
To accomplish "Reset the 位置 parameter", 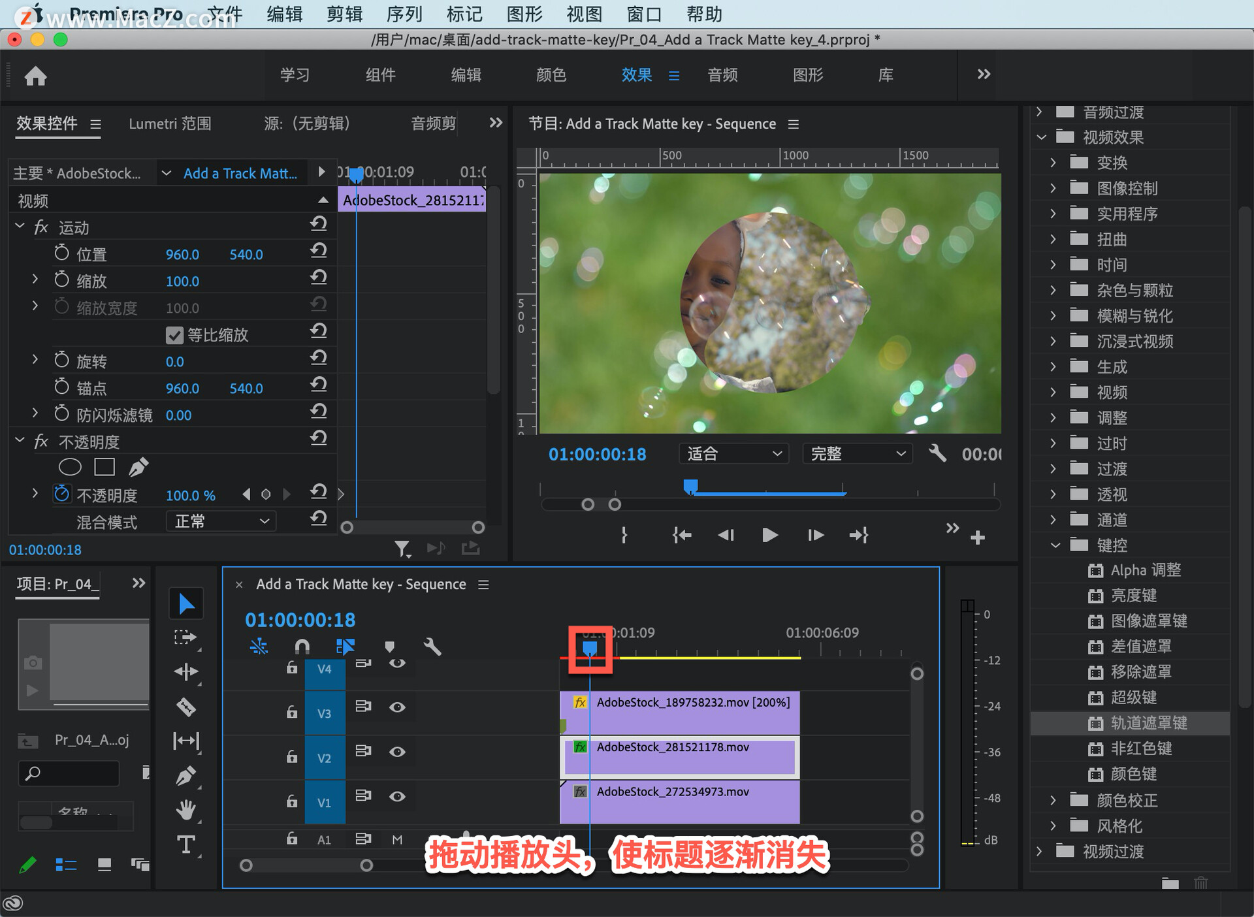I will tap(318, 251).
